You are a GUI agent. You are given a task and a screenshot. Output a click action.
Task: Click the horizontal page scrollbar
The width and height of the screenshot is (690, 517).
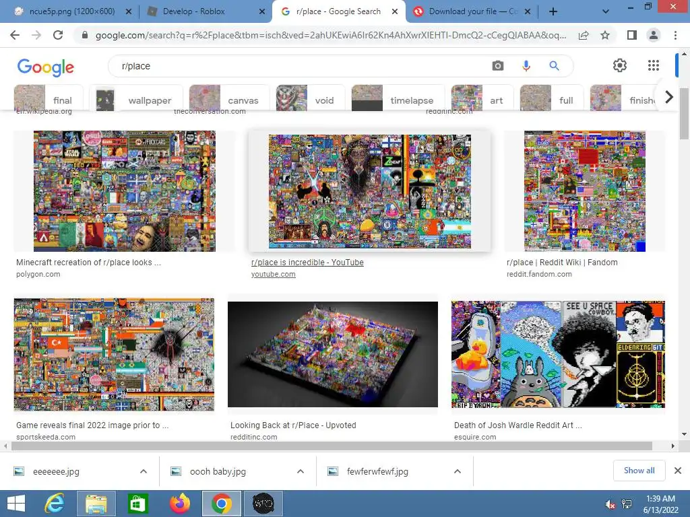click(332, 446)
